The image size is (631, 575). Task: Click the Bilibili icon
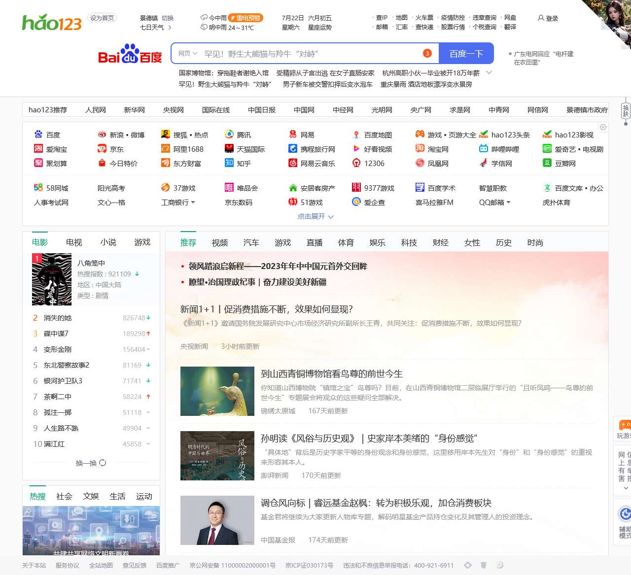click(484, 149)
